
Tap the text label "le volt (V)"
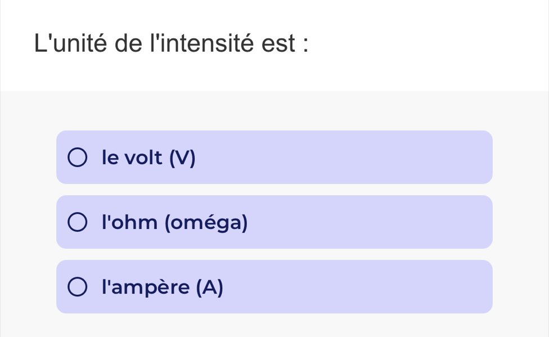tap(148, 158)
